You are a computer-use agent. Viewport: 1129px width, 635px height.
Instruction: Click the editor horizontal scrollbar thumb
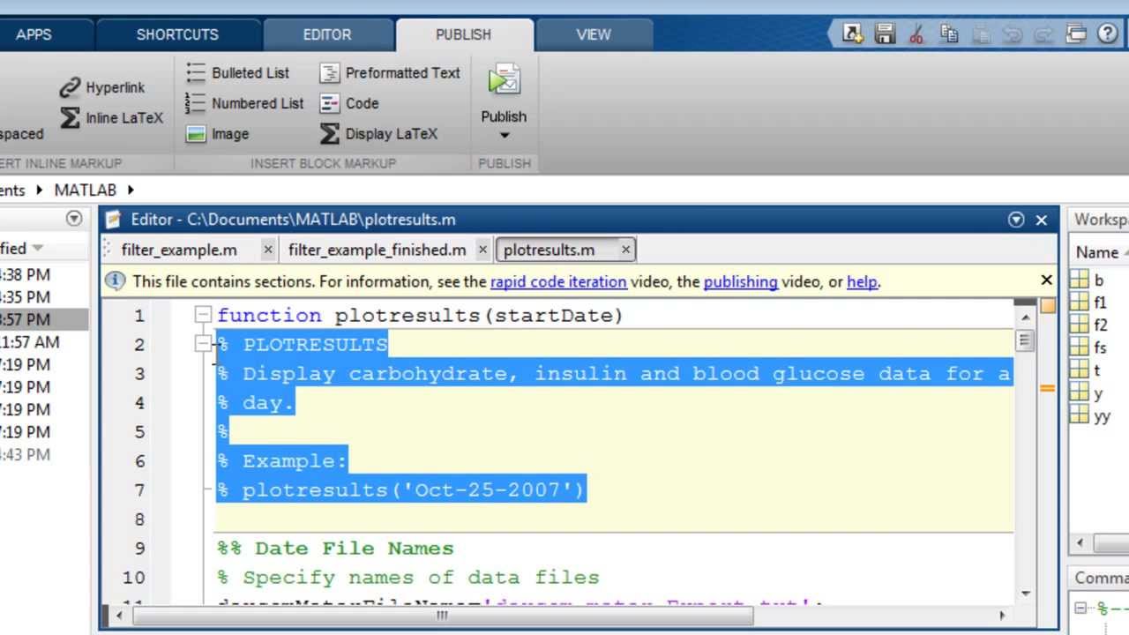(x=442, y=616)
